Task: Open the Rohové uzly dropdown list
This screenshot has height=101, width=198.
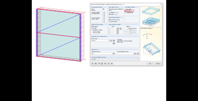Action: [108, 41]
